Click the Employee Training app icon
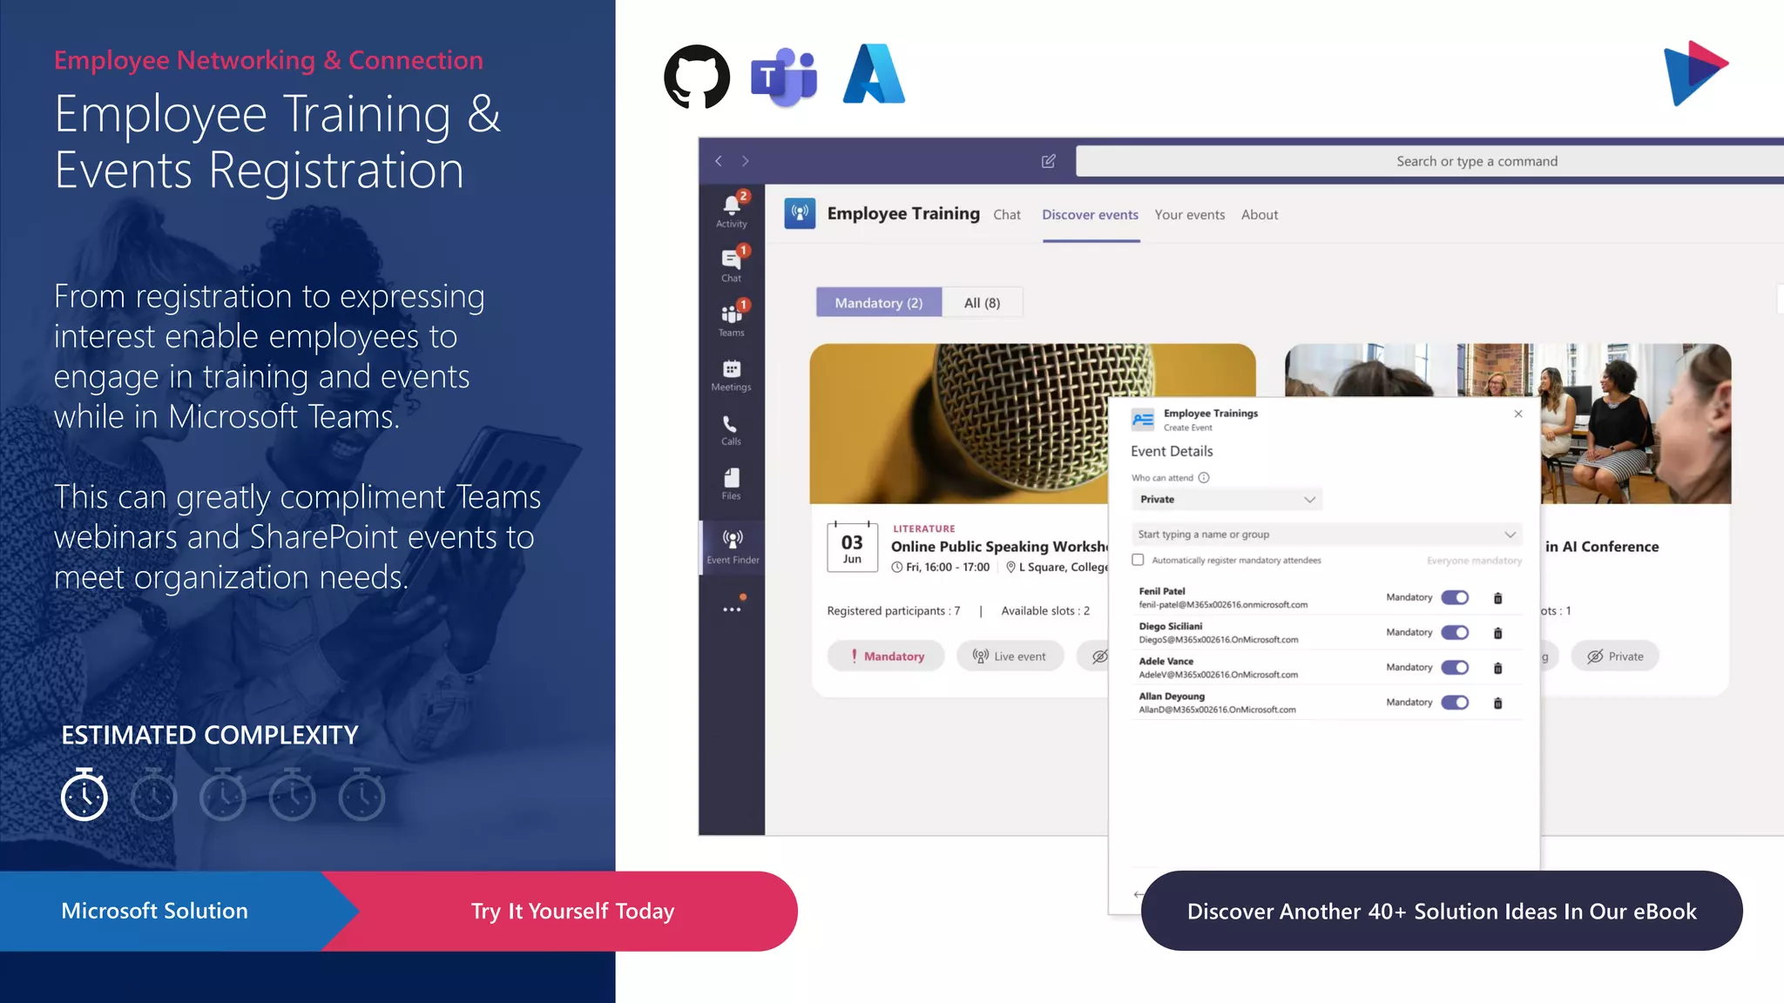 800,213
